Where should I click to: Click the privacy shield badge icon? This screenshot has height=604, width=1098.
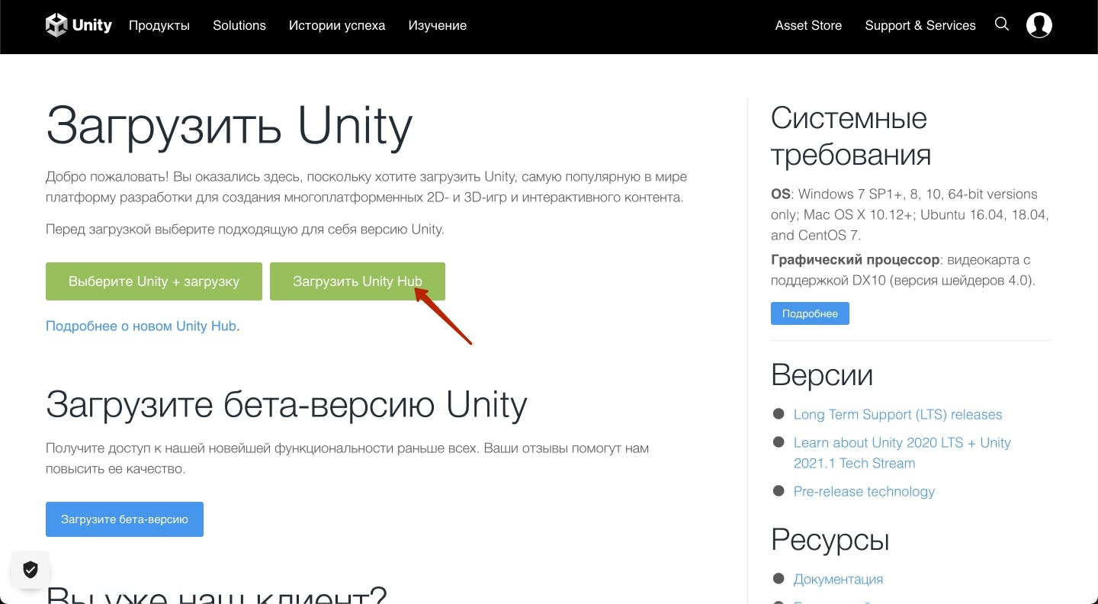click(30, 569)
